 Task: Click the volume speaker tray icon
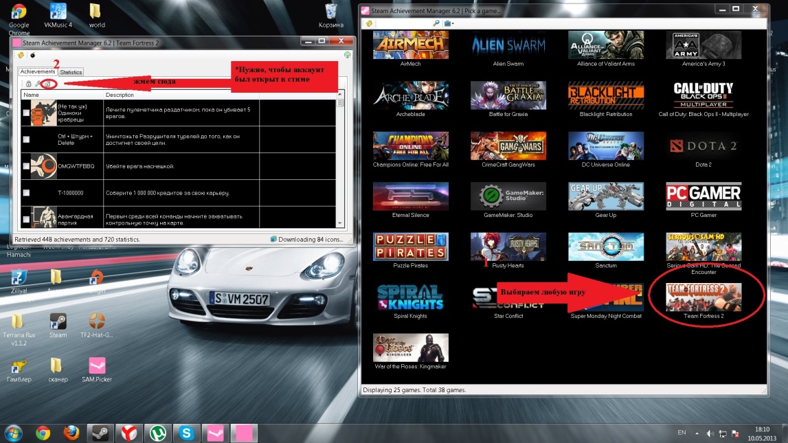click(710, 433)
